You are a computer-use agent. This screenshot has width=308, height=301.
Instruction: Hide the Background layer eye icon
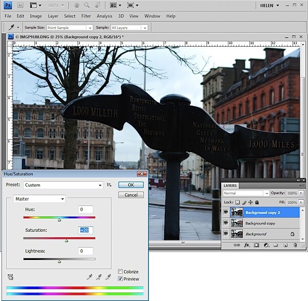click(226, 234)
